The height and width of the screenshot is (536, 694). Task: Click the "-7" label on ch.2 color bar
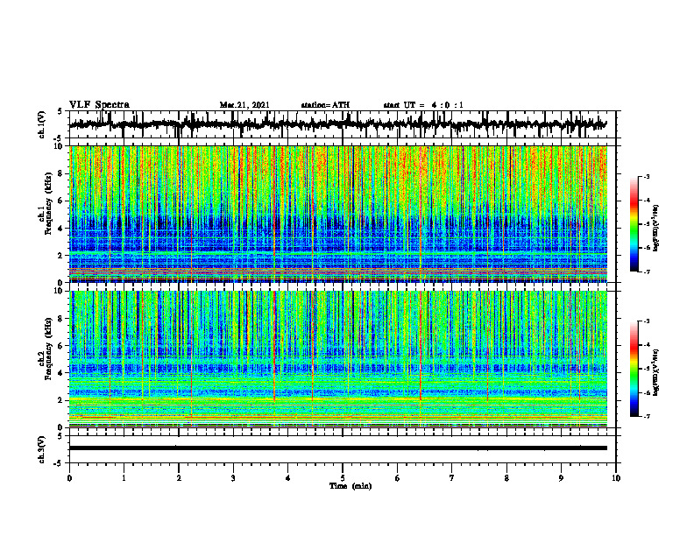click(647, 416)
